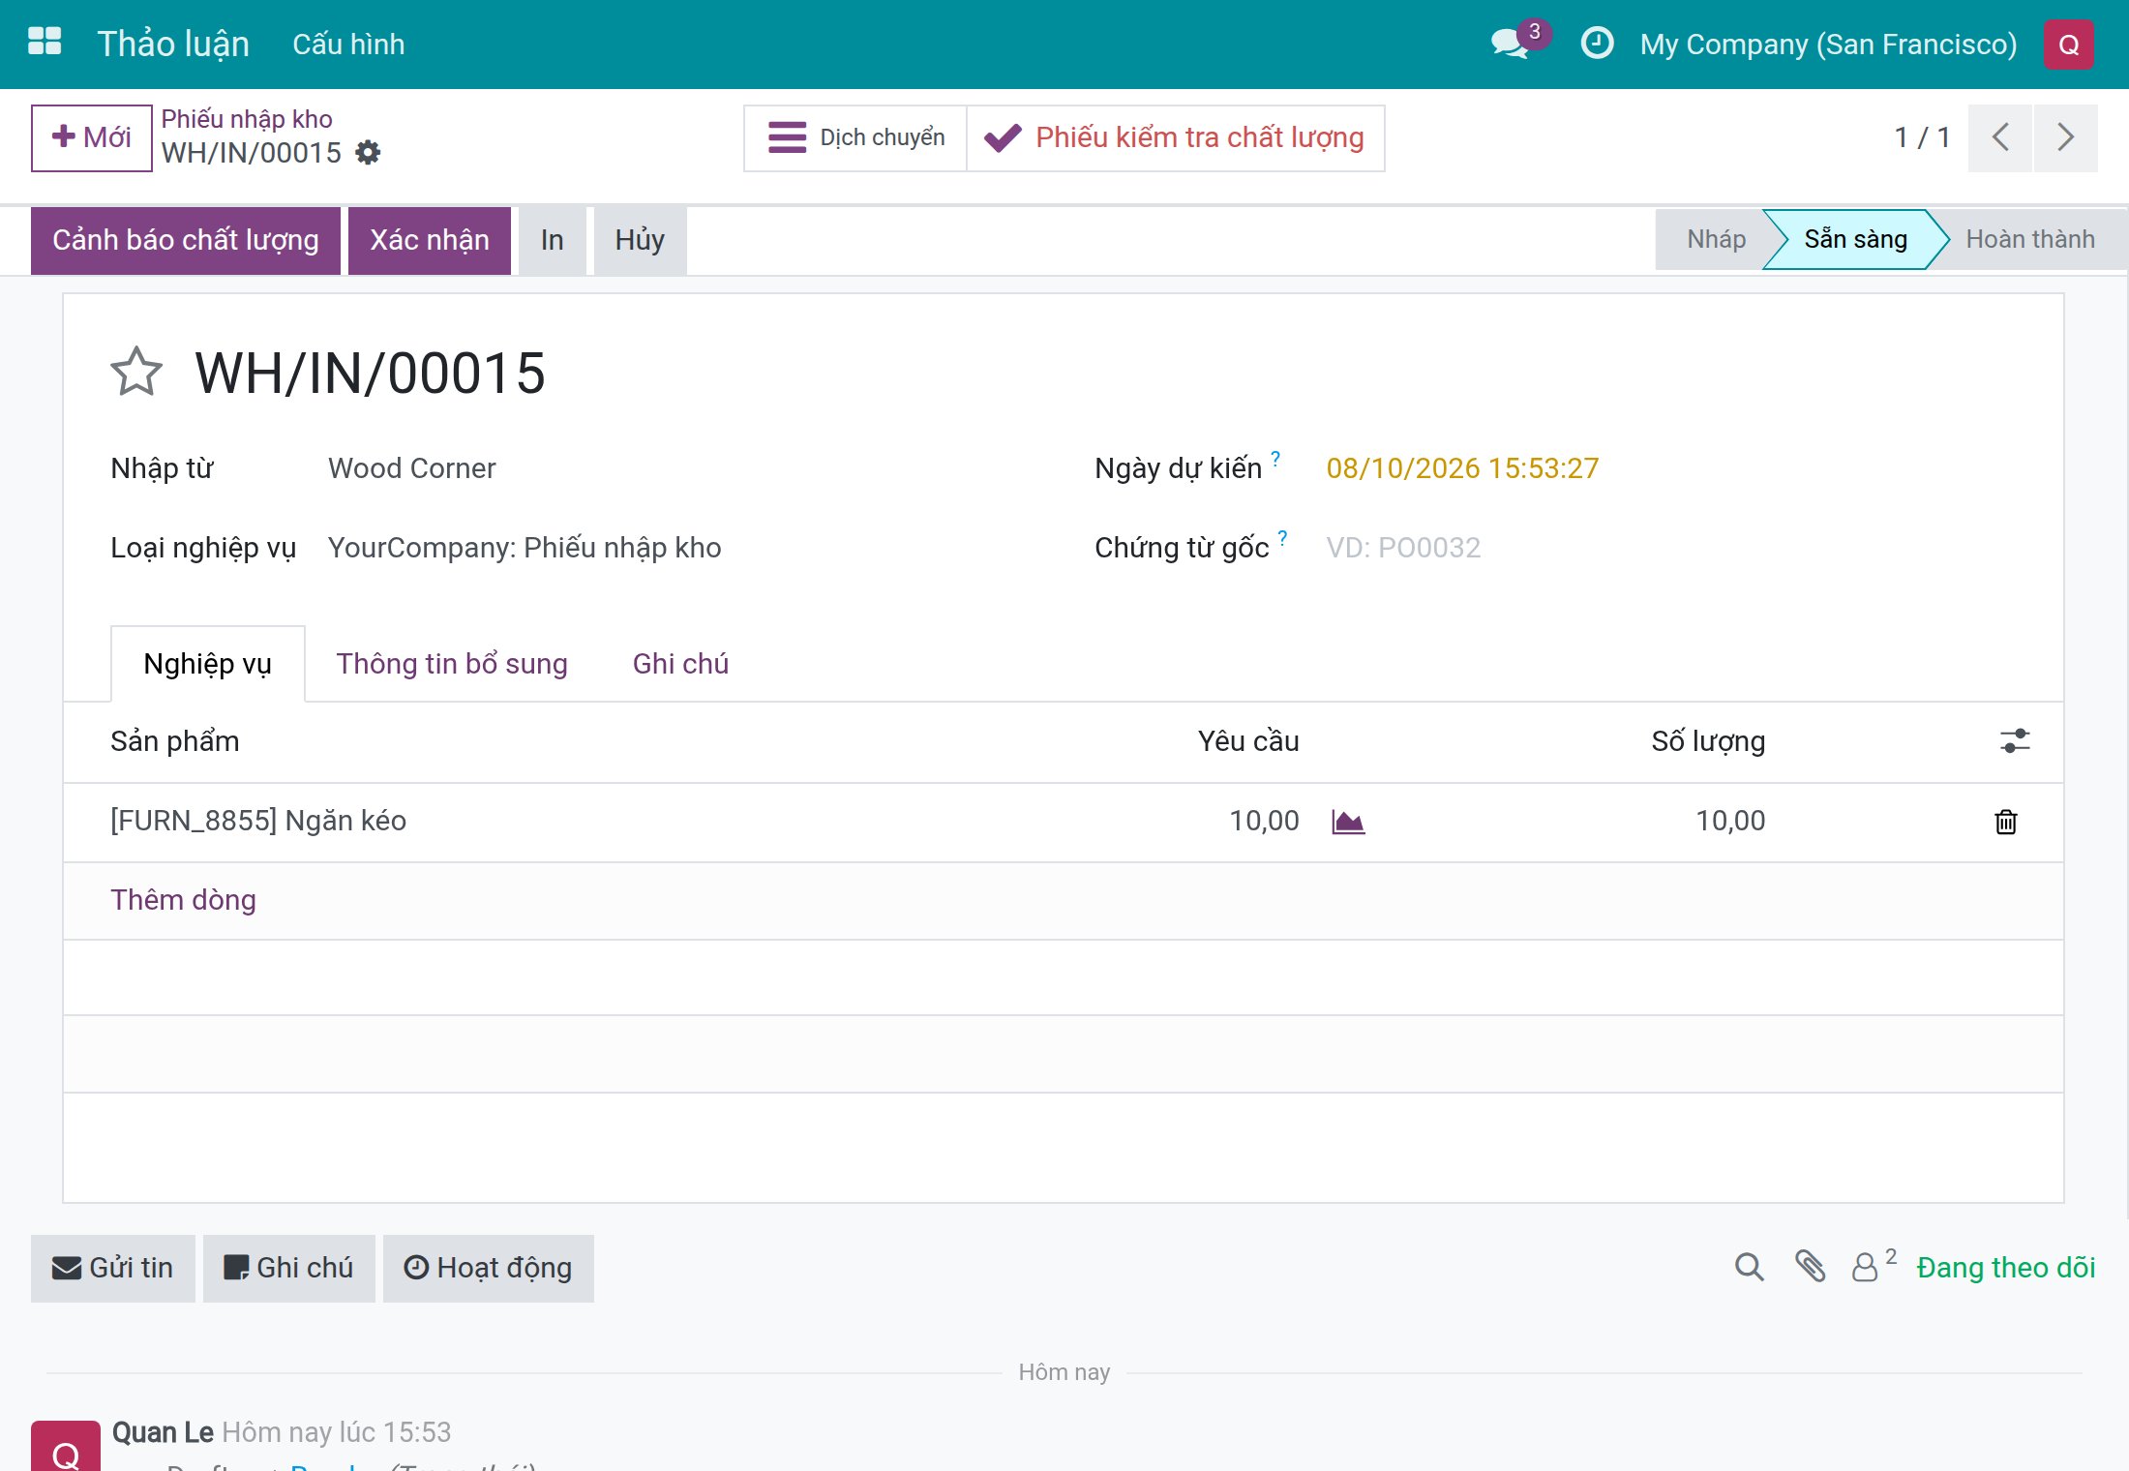Open attachments paperclip icon

[x=1810, y=1267]
